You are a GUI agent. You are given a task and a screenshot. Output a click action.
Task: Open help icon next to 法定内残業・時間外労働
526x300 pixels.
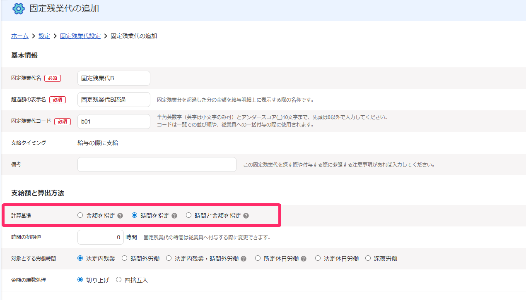(244, 259)
